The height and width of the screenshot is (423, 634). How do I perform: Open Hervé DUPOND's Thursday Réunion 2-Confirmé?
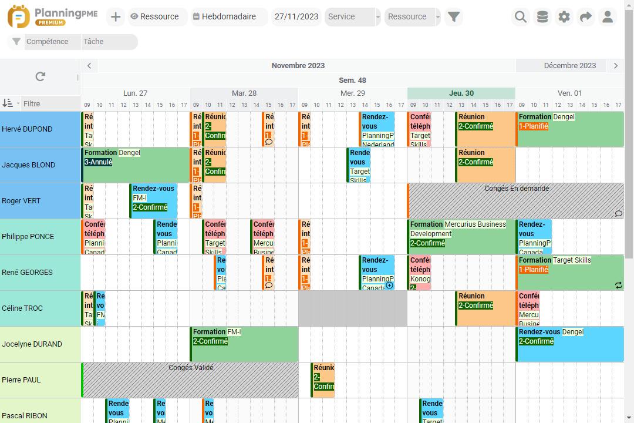pos(485,129)
